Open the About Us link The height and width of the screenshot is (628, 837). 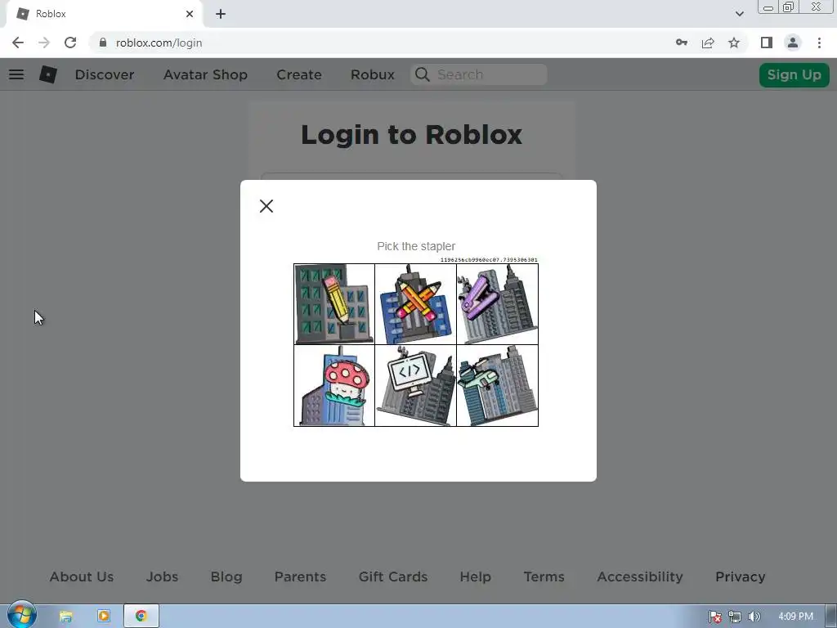[x=82, y=576]
